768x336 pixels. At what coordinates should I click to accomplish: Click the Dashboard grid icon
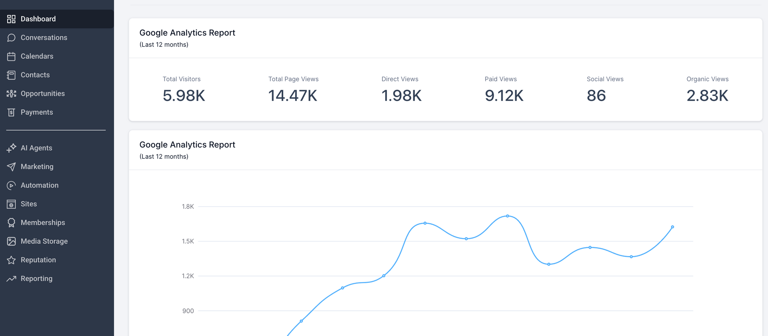point(11,19)
